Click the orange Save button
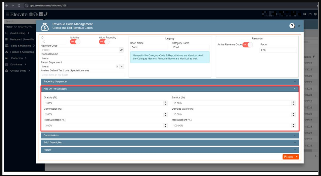This screenshot has width=321, height=176. click(x=289, y=157)
